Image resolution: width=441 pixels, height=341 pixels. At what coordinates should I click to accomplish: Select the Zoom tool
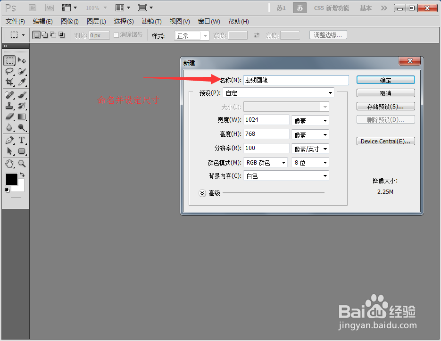[22, 164]
